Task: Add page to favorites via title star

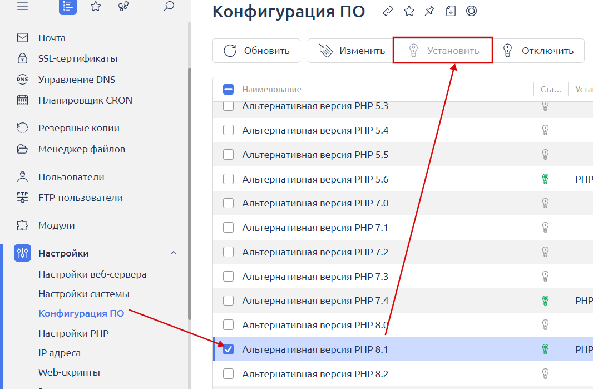Action: coord(409,11)
